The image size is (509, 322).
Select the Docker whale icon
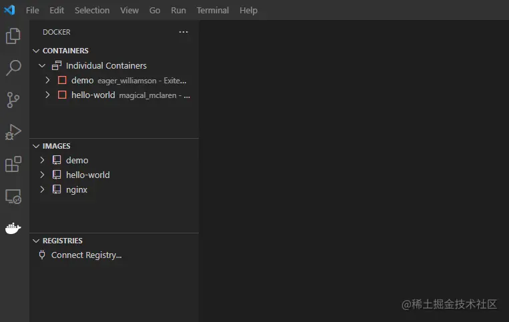tap(13, 228)
